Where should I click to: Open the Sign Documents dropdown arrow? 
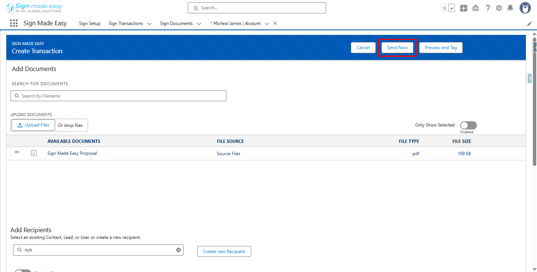pyautogui.click(x=199, y=23)
